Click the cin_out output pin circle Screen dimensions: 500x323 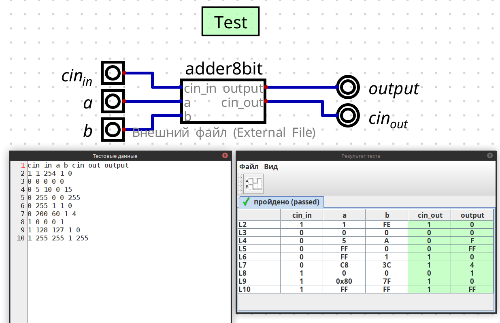(348, 115)
